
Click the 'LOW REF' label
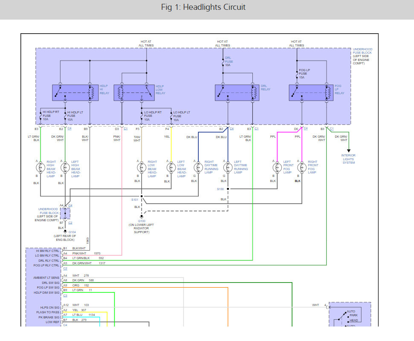[x=52, y=322]
